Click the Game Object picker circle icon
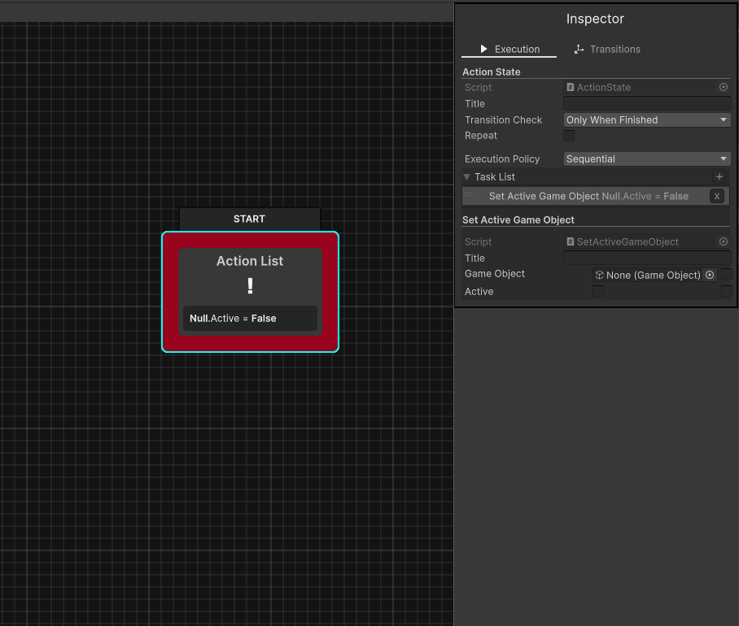The width and height of the screenshot is (739, 626). point(710,275)
